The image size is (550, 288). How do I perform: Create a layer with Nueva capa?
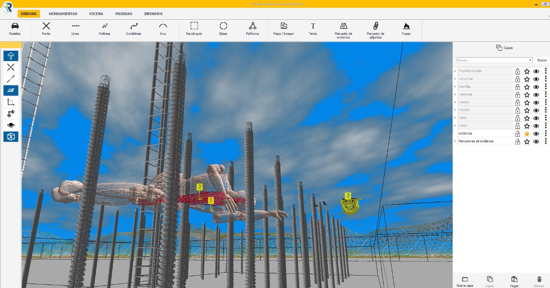click(464, 281)
